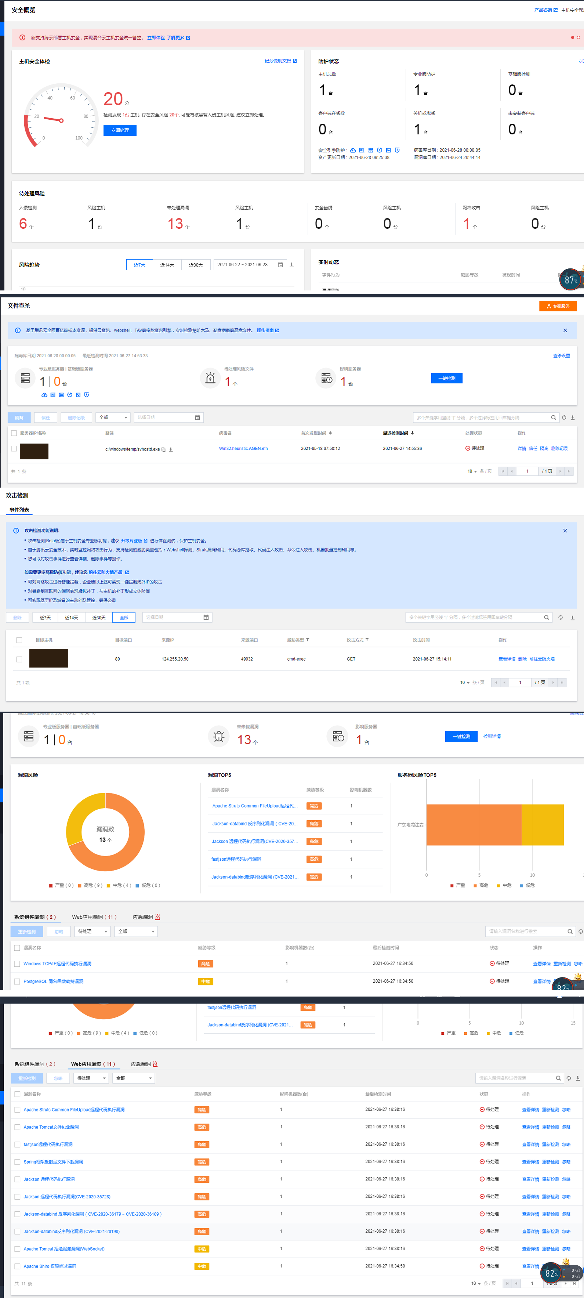584x1298 pixels.
Task: Switch to Web应用漏洞 (11) tab
Action: tap(94, 916)
